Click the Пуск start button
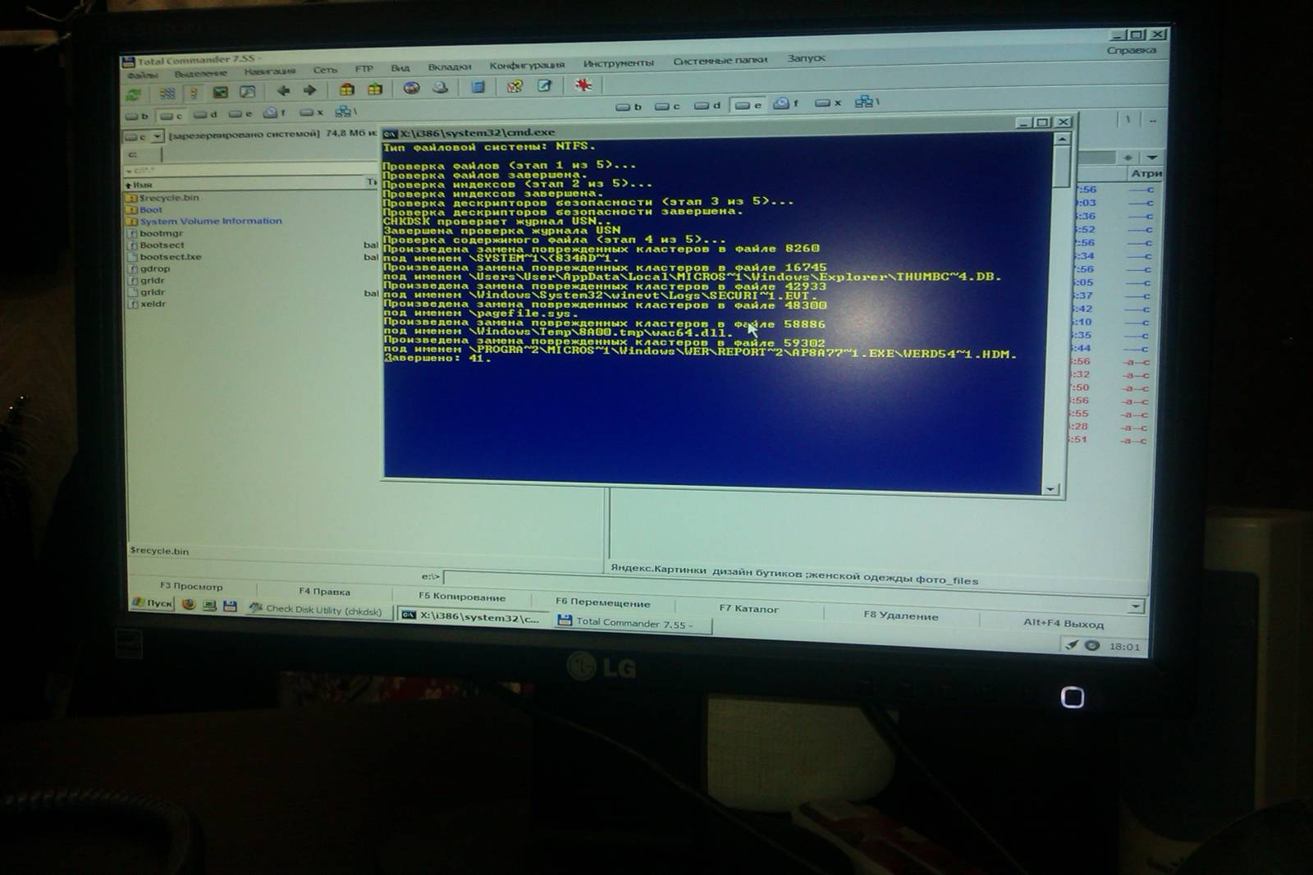Viewport: 1313px width, 875px height. tap(153, 603)
